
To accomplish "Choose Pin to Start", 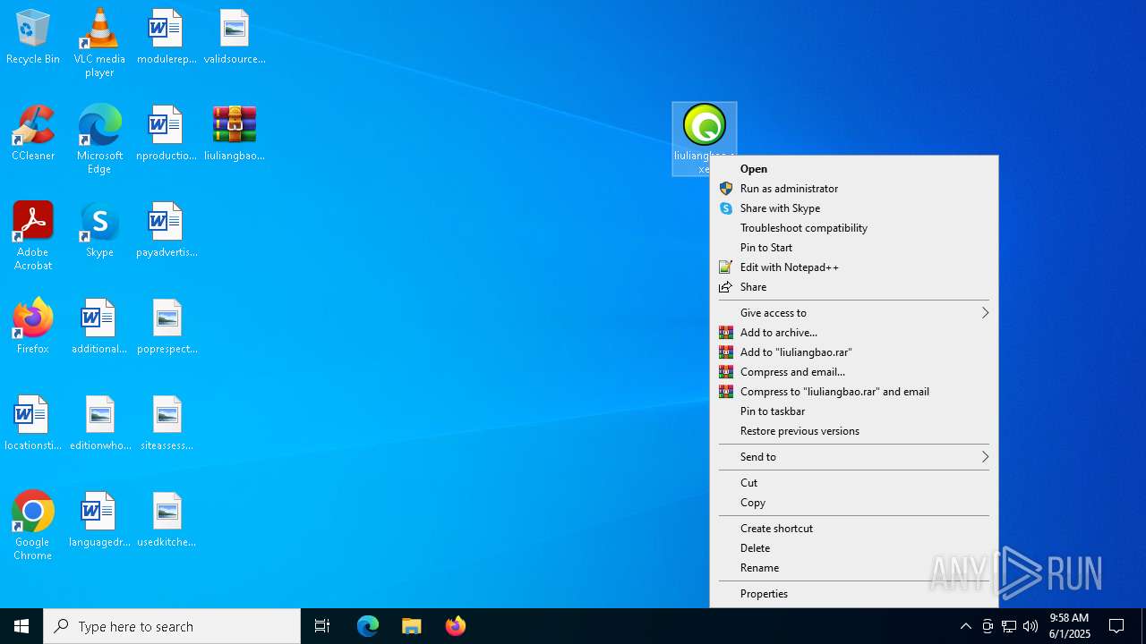I will [x=854, y=248].
